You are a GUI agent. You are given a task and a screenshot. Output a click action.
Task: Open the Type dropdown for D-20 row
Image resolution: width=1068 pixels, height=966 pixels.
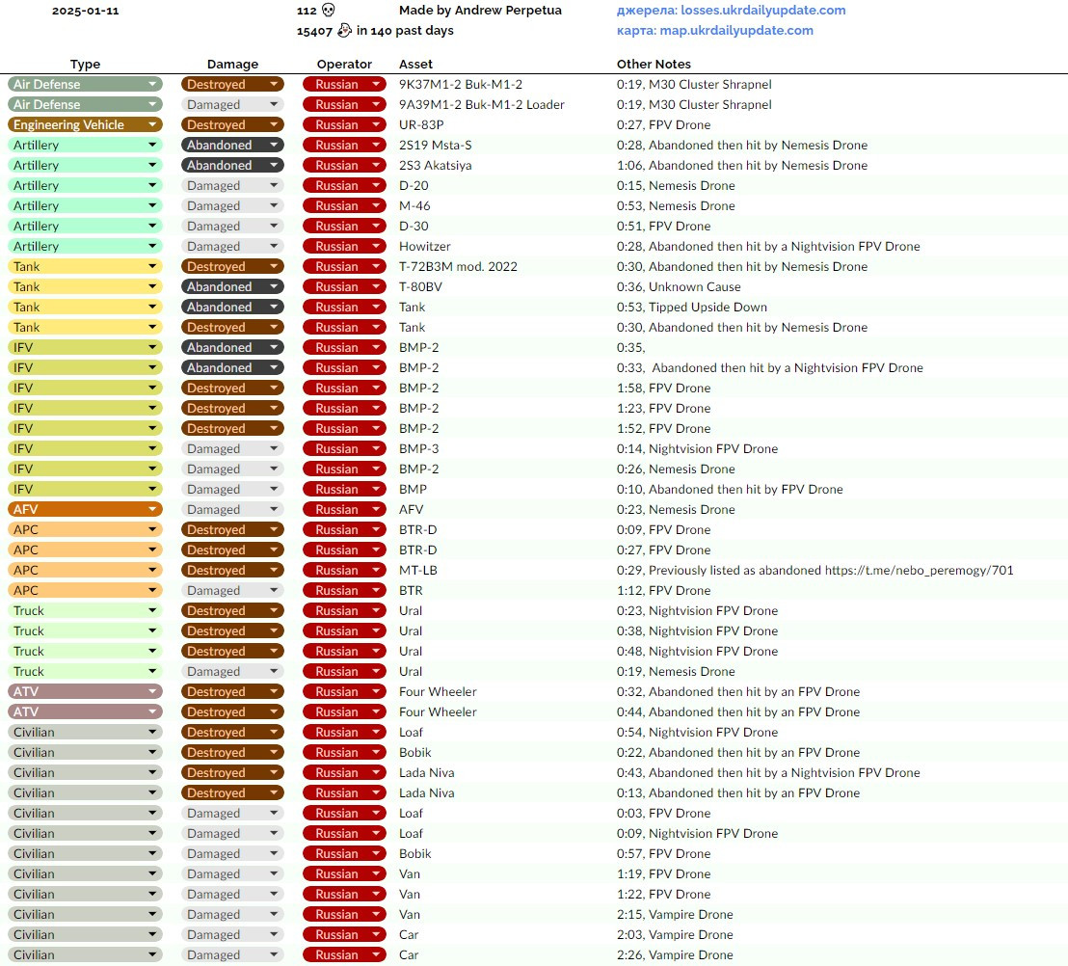click(85, 185)
